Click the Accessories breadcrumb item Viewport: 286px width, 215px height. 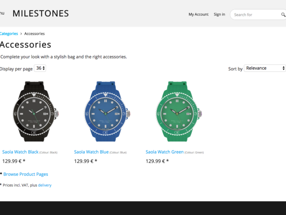[34, 34]
